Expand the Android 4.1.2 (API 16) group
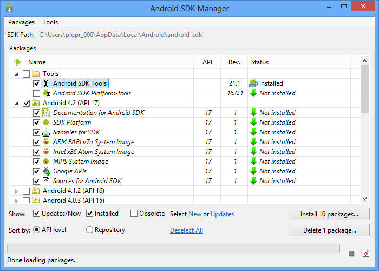Viewport: 379px width, 271px height. [x=16, y=191]
